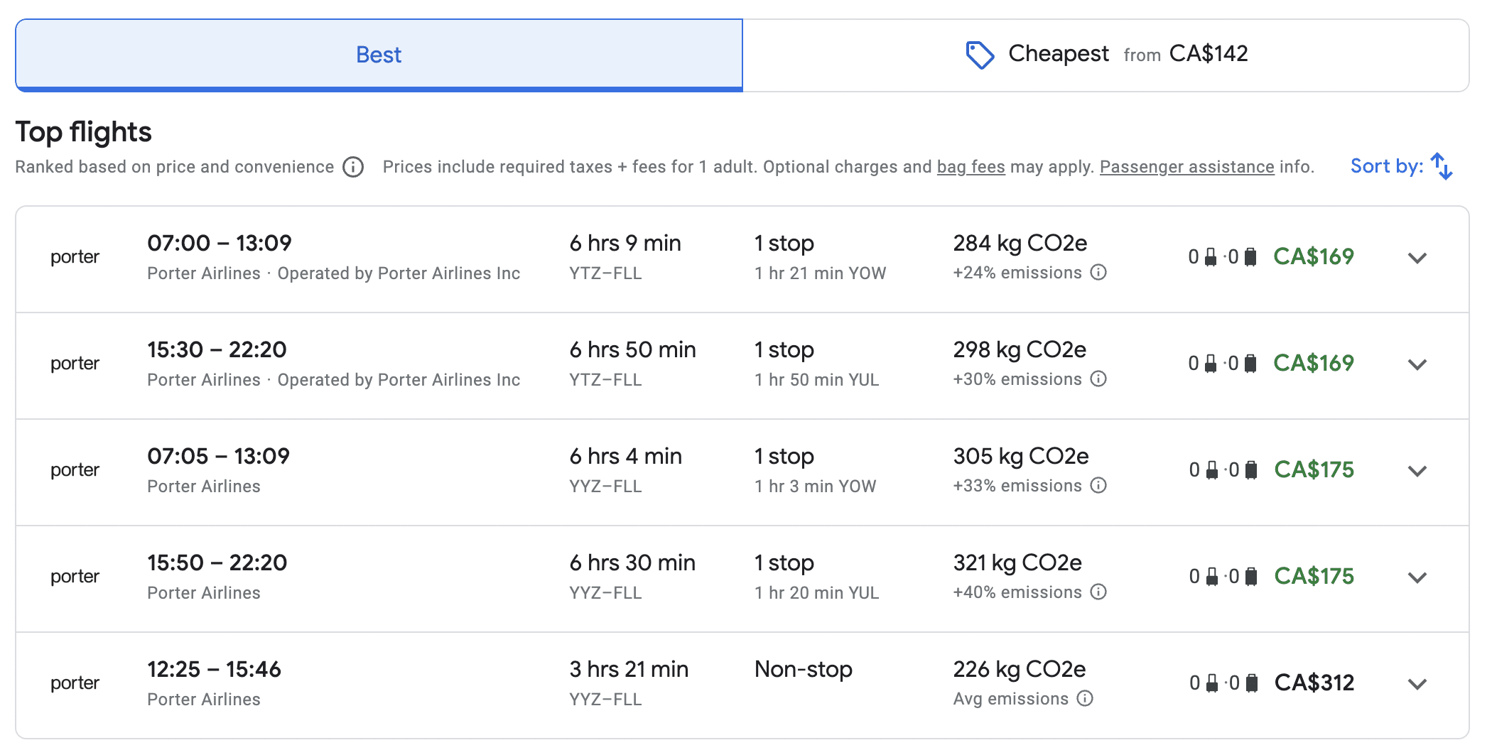Open the Passenger assistance link
The width and height of the screenshot is (1492, 750).
pos(1186,167)
